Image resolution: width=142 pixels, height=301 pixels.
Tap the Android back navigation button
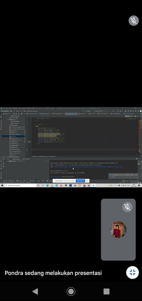[35, 291]
